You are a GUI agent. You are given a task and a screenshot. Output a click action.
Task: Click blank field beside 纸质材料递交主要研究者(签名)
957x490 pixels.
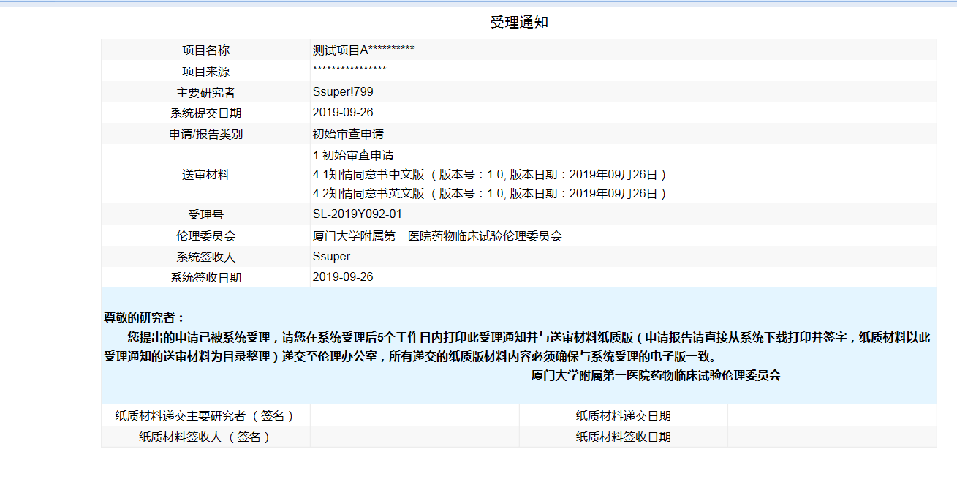(415, 415)
